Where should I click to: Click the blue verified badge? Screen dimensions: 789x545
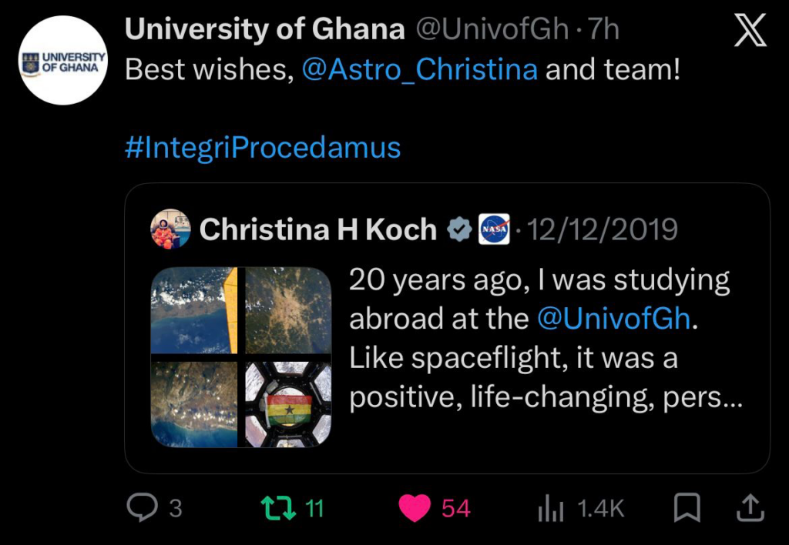click(460, 229)
